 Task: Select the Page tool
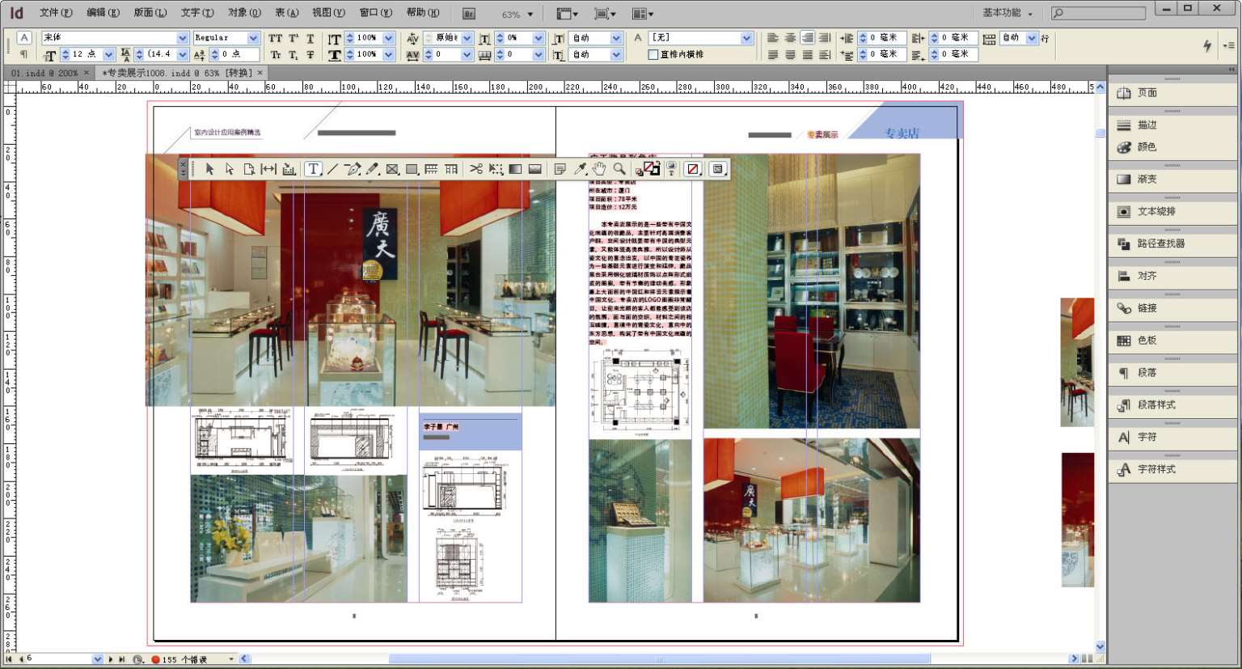coord(249,169)
